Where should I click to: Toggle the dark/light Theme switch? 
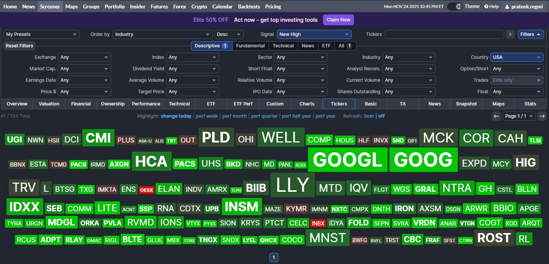(x=455, y=6)
